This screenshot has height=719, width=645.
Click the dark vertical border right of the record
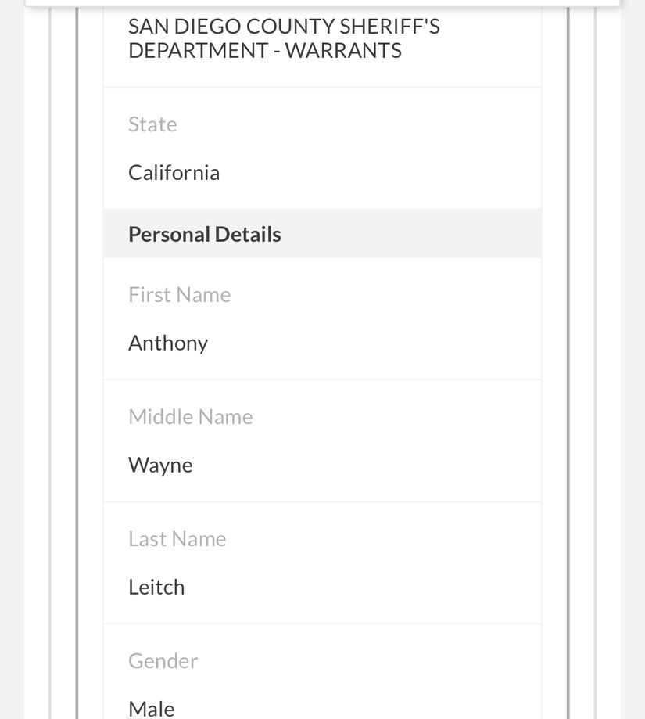click(x=568, y=363)
